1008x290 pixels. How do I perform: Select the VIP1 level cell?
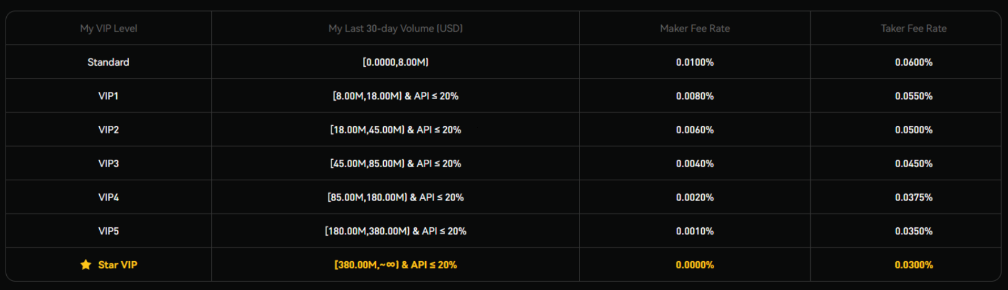click(108, 96)
